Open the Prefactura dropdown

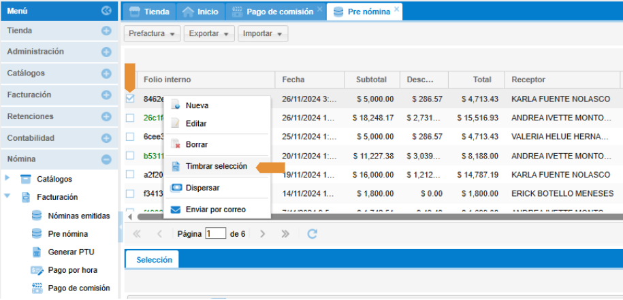pos(152,33)
